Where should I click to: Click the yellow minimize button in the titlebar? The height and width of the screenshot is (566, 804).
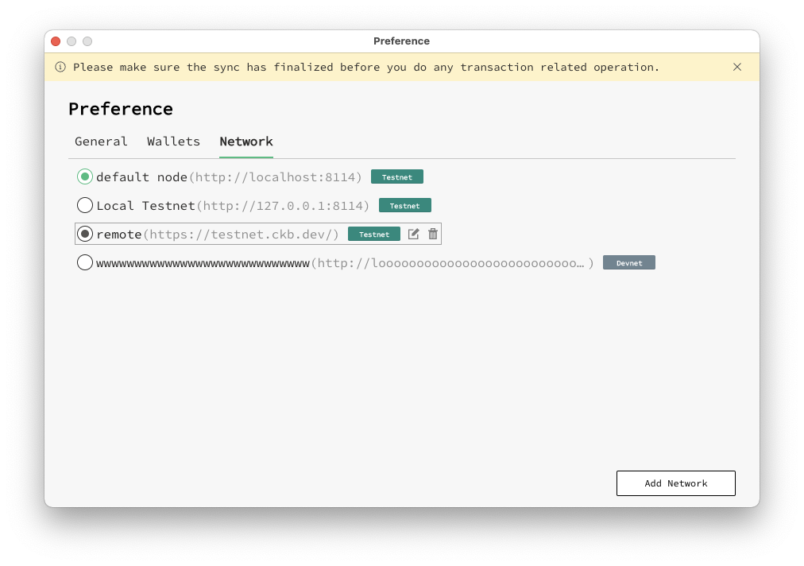pyautogui.click(x=71, y=41)
